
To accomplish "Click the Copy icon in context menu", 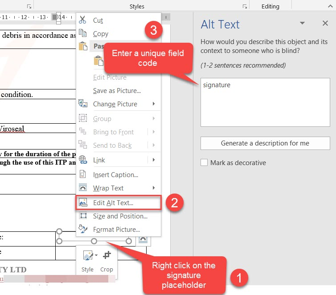I will [82, 33].
